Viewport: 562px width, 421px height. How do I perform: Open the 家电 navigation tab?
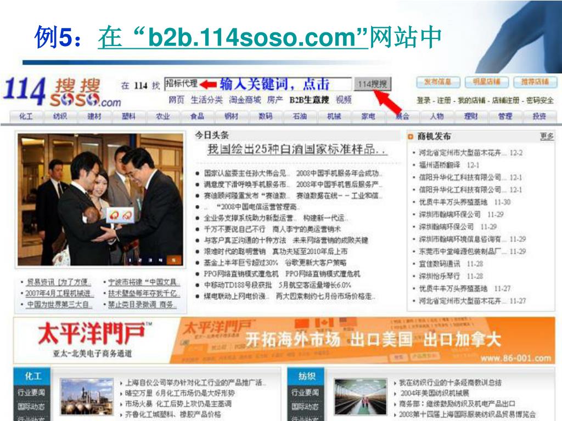pyautogui.click(x=368, y=116)
